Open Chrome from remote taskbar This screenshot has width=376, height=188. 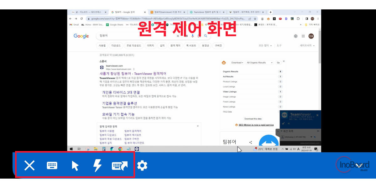pos(120,149)
